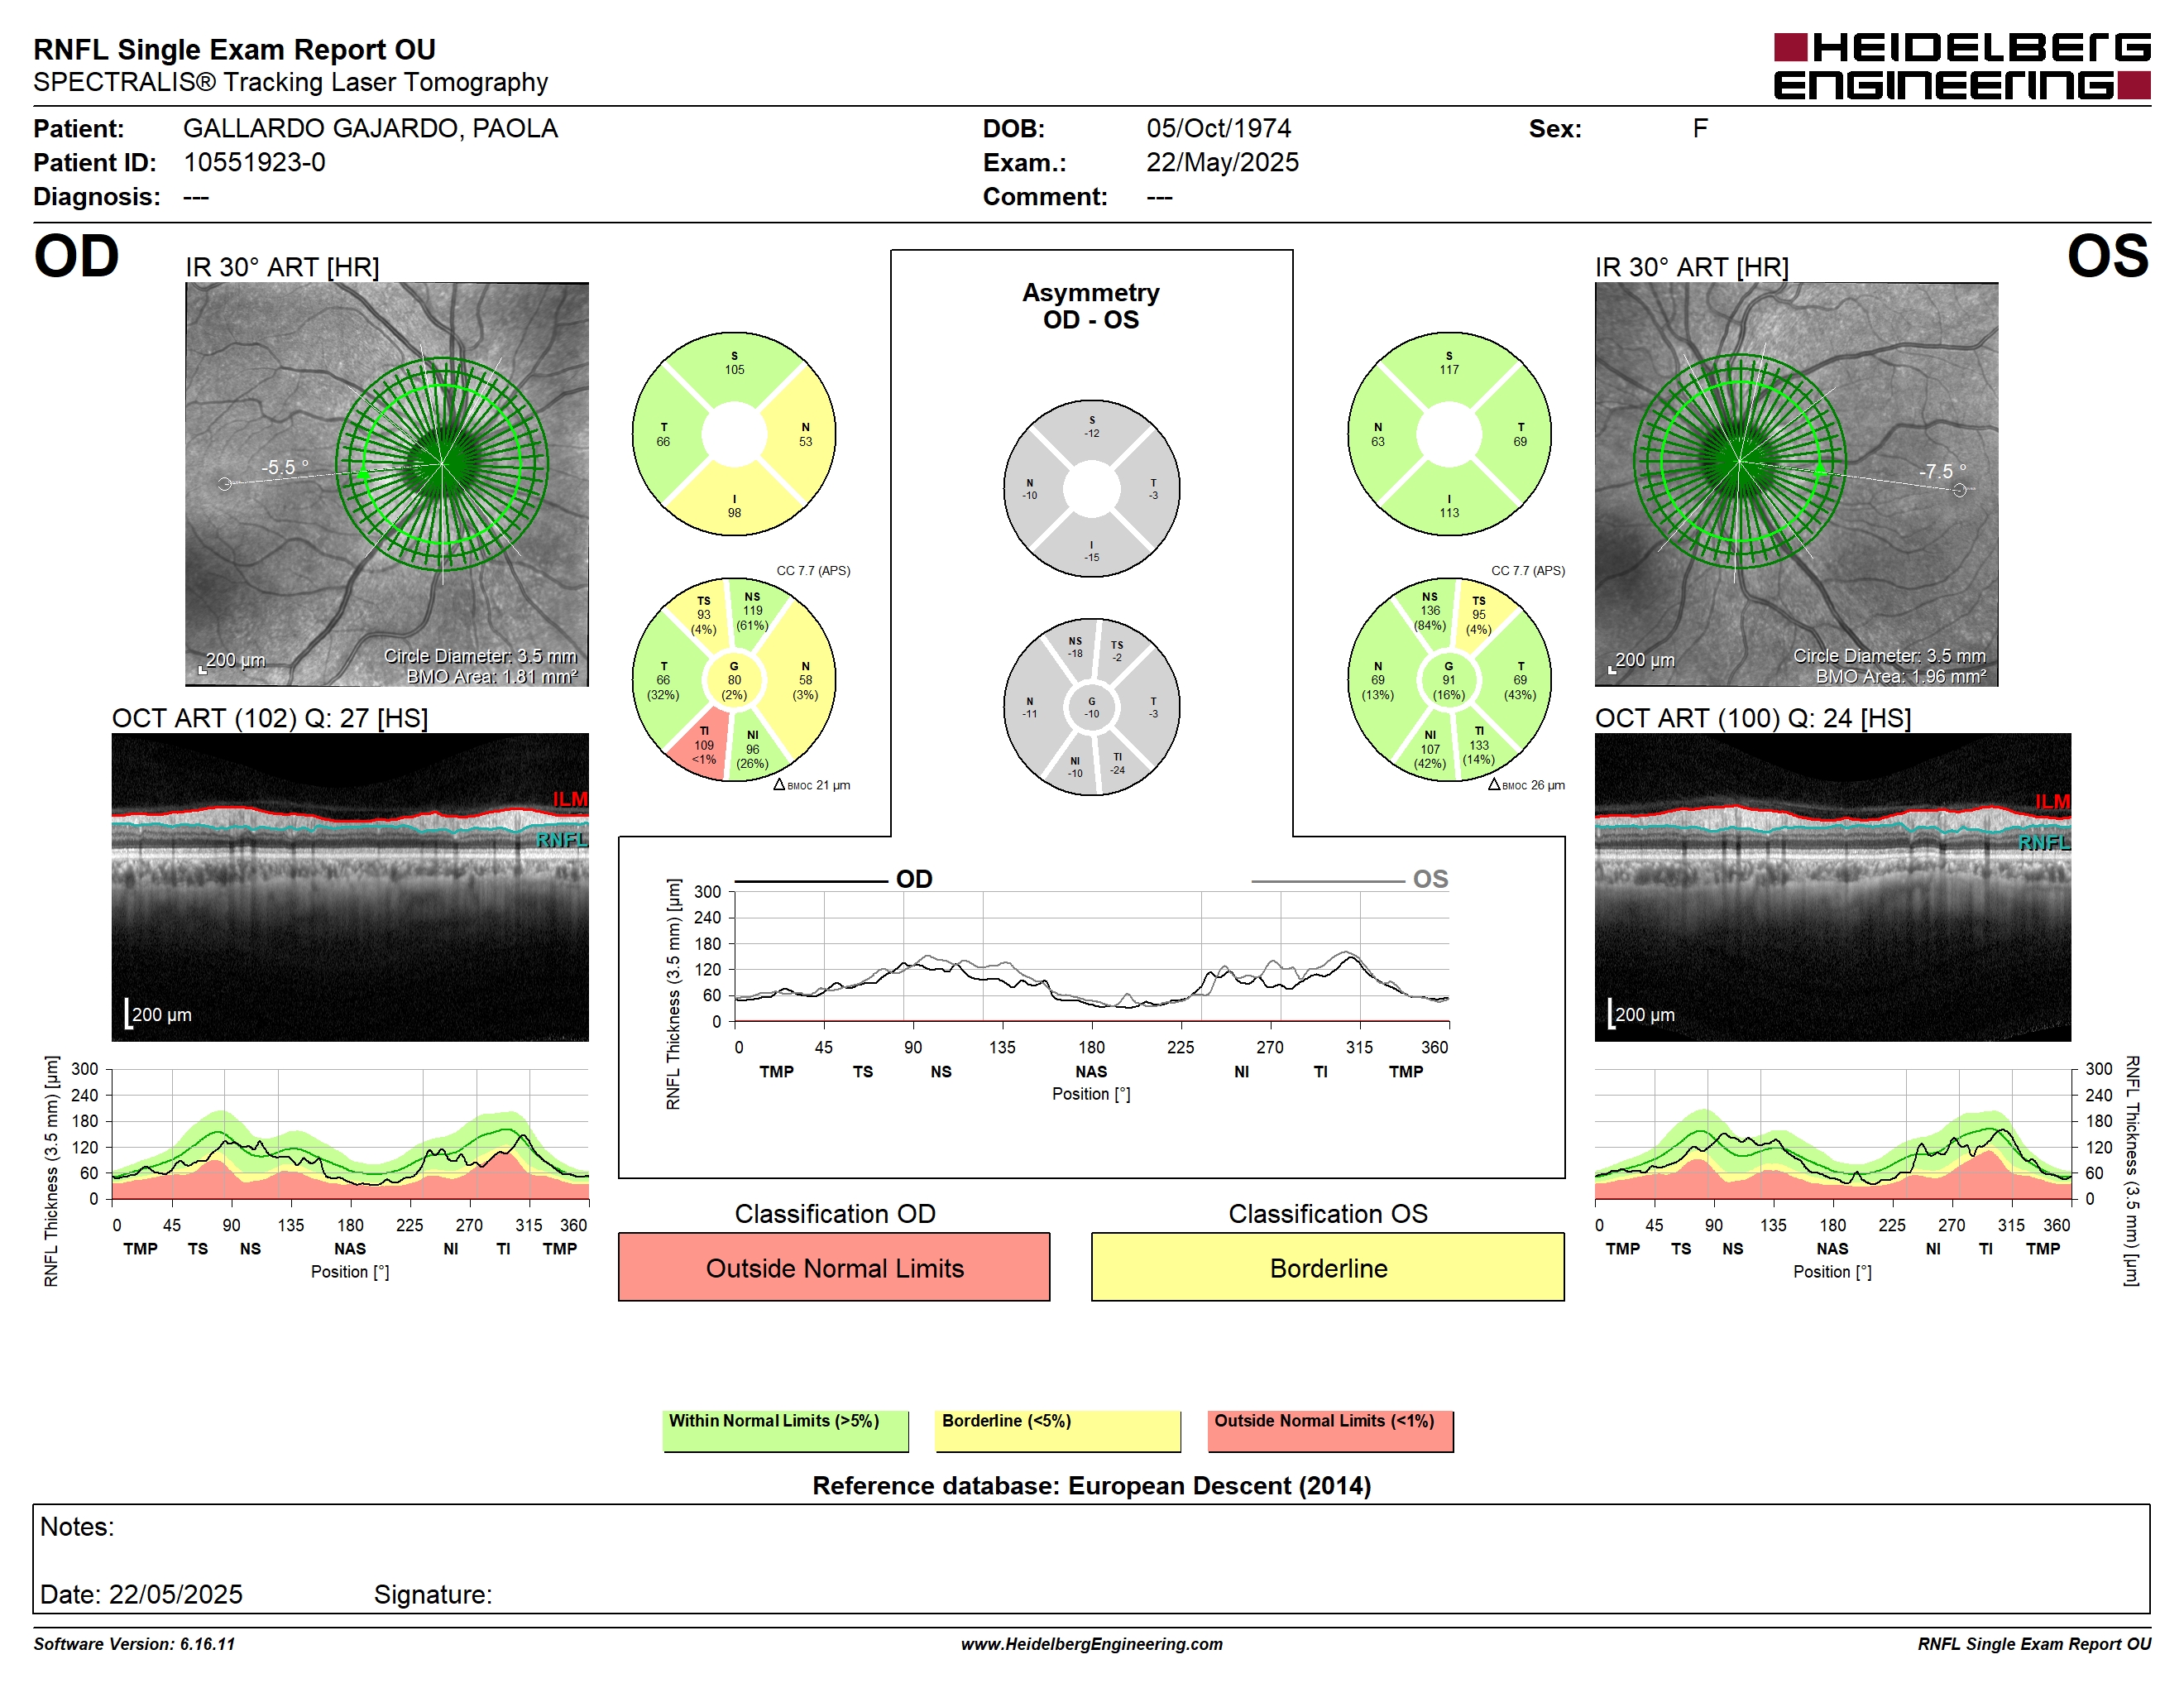Click the OS Borderline classification box
The height and width of the screenshot is (1688, 2184).
1327,1267
